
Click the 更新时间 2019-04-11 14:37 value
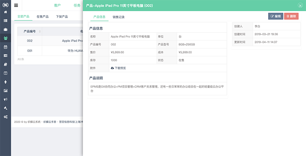(x=266, y=42)
